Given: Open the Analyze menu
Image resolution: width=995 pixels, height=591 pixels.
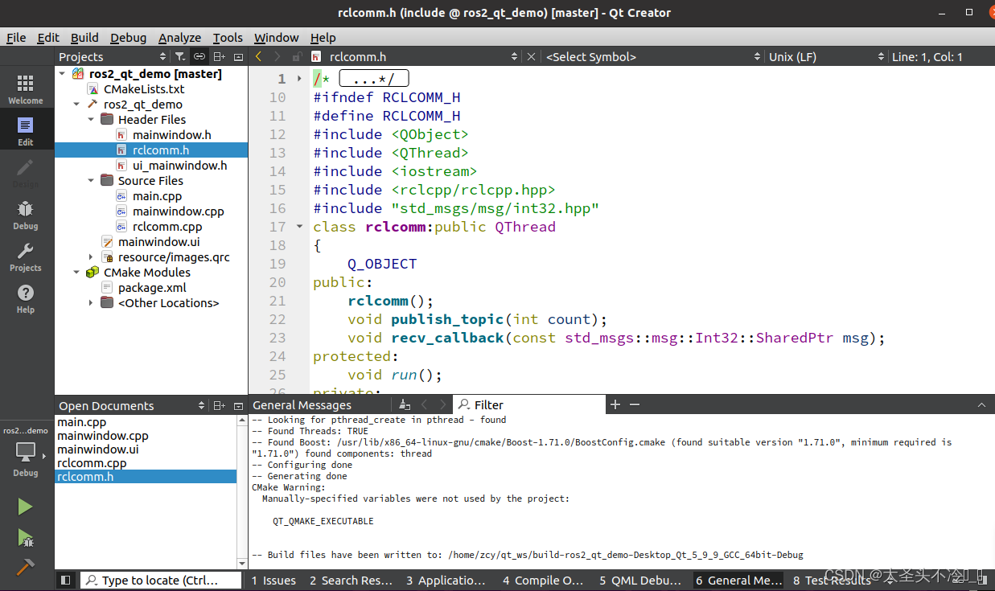Looking at the screenshot, I should [x=179, y=38].
